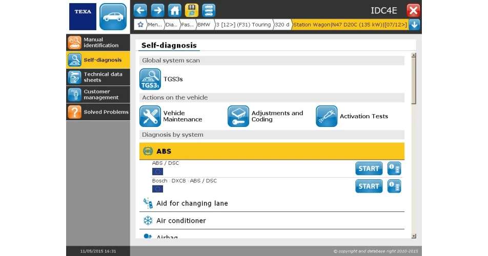Go forward with the right arrow
Screen dimensions: 488x256
(157, 10)
